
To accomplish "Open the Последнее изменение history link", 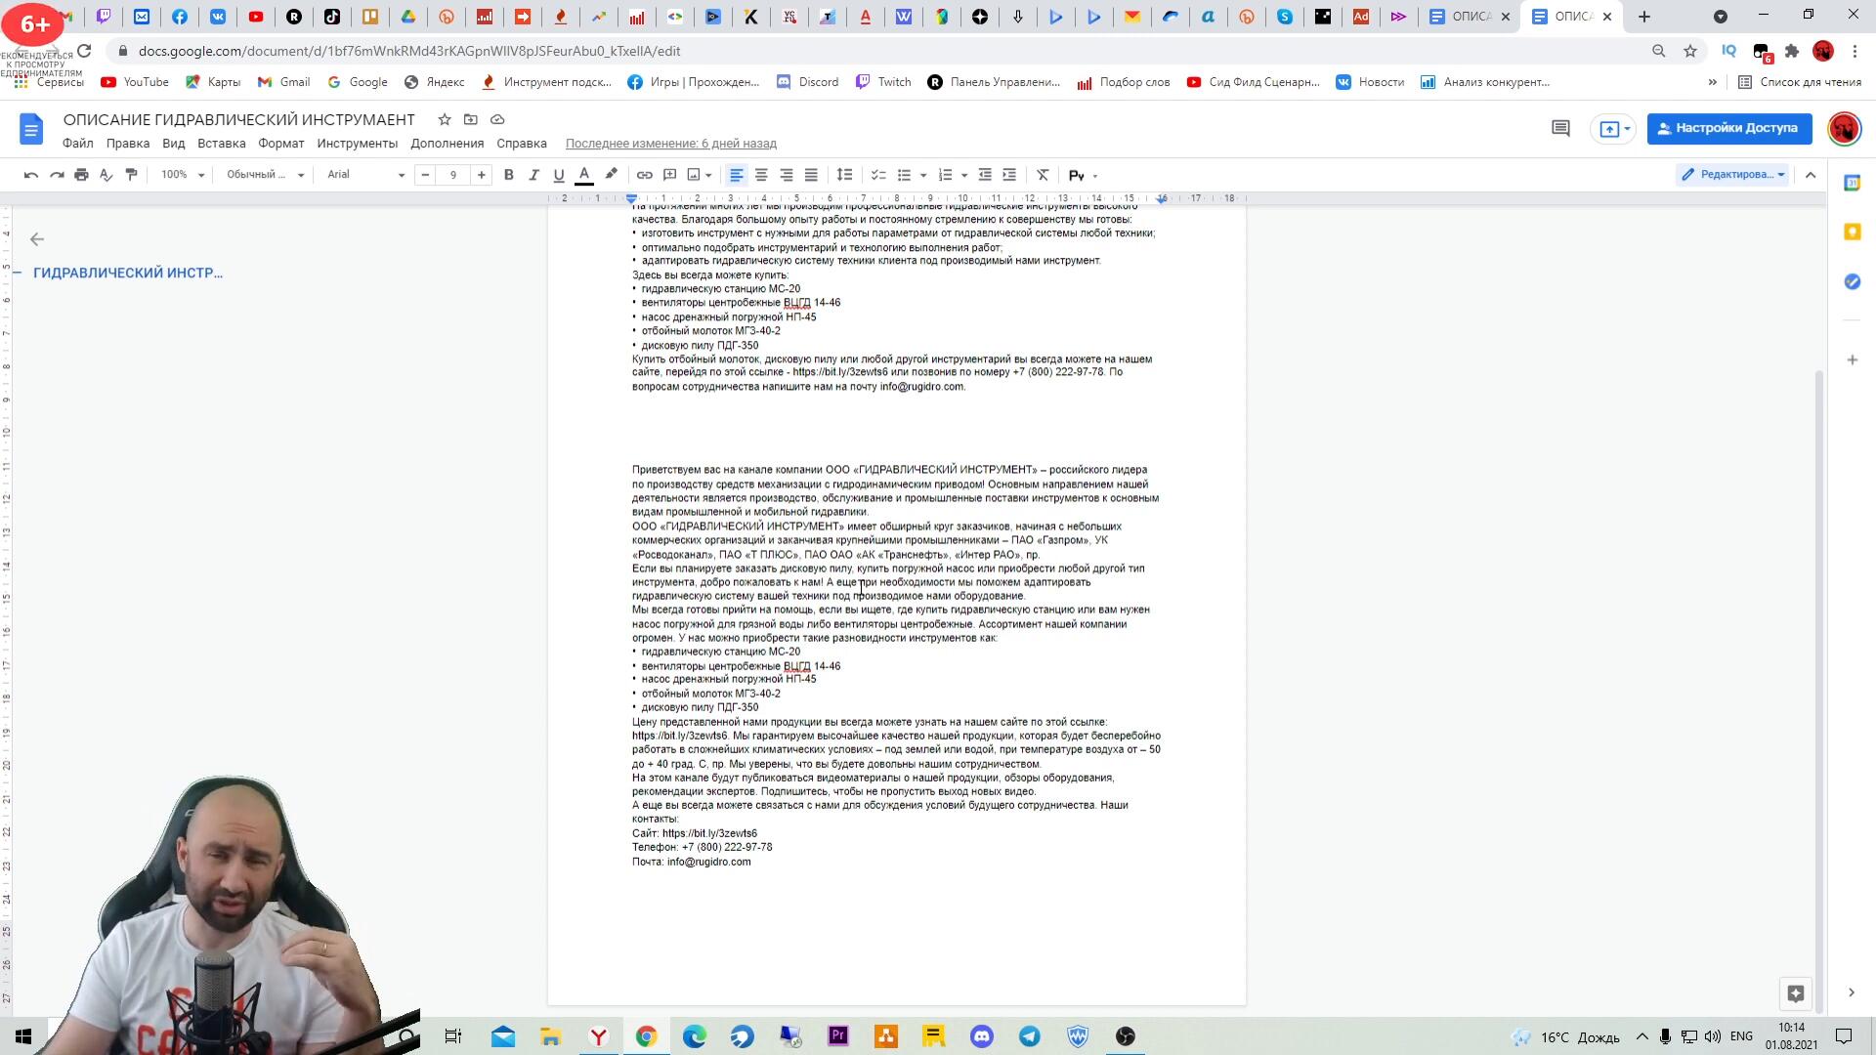I will tap(670, 144).
